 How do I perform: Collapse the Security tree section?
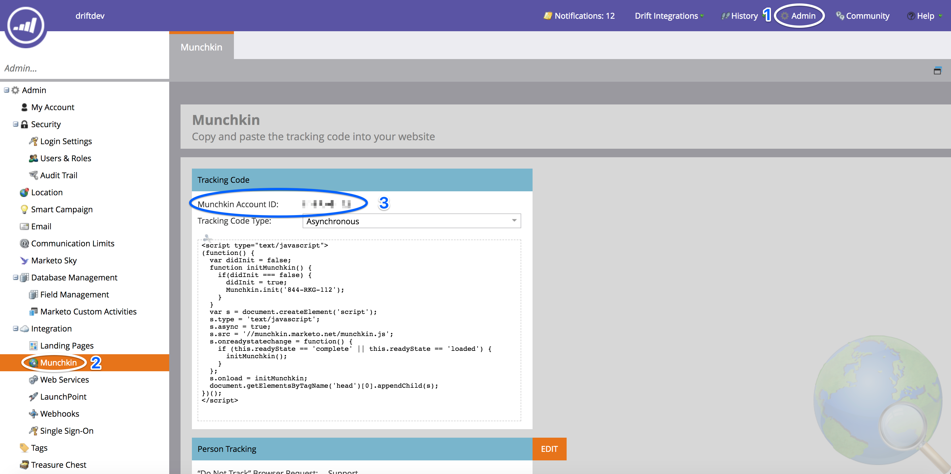tap(16, 124)
